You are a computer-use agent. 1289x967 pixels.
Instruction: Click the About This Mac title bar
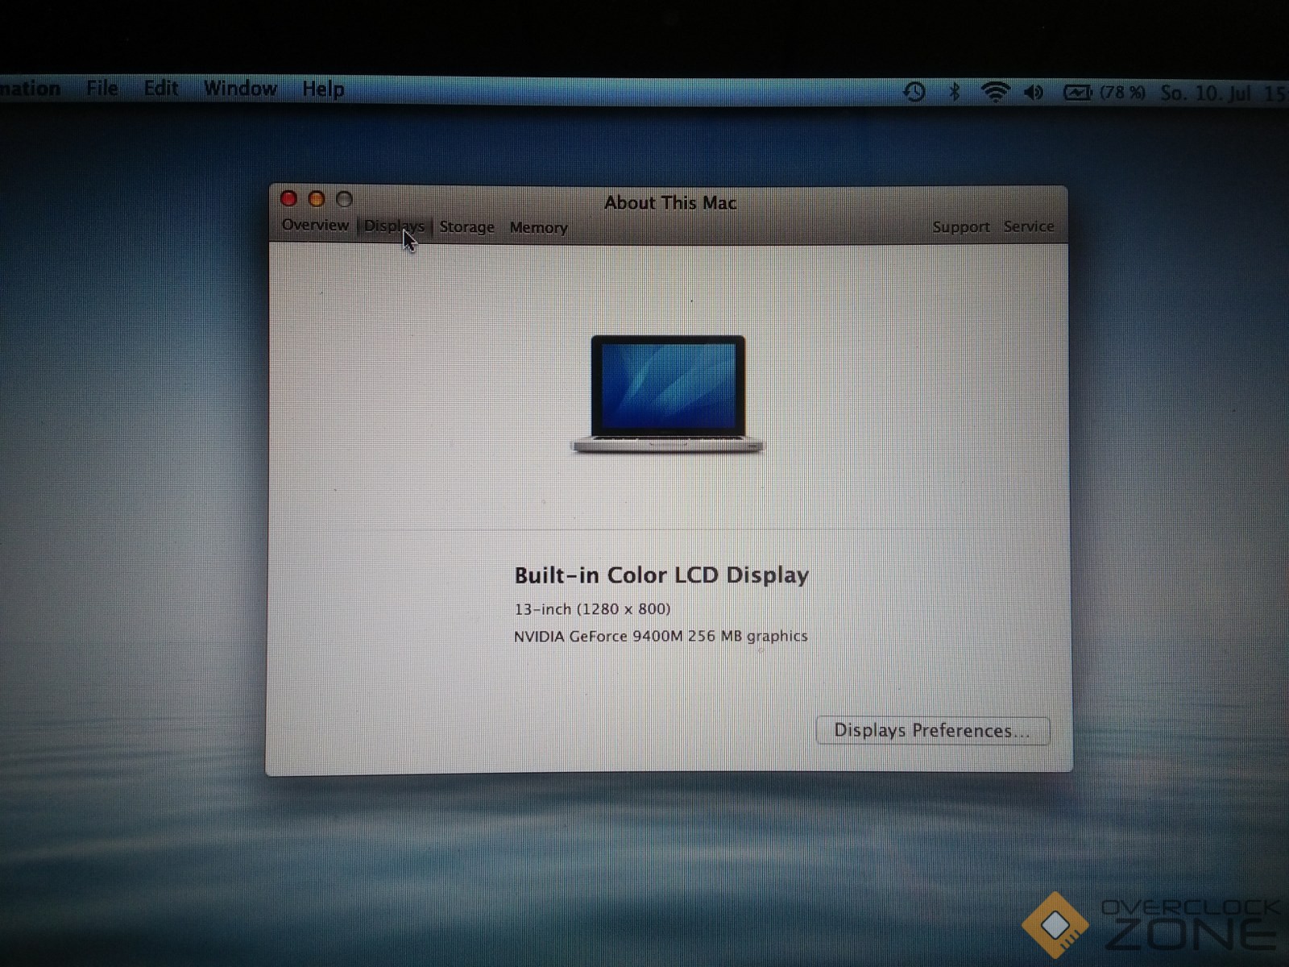point(670,202)
